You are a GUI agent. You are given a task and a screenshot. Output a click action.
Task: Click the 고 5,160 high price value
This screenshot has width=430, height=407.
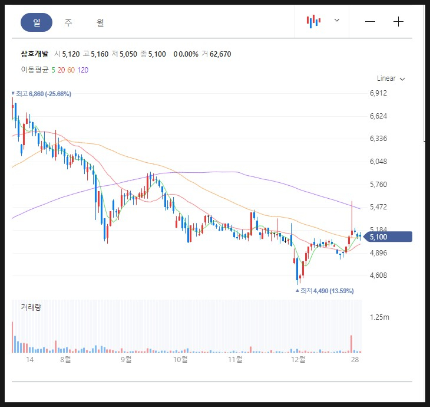pyautogui.click(x=95, y=54)
